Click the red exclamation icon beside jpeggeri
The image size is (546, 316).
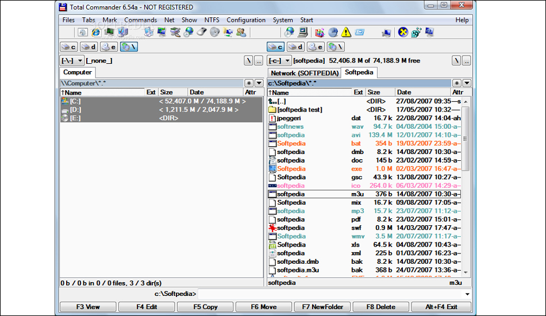click(272, 118)
